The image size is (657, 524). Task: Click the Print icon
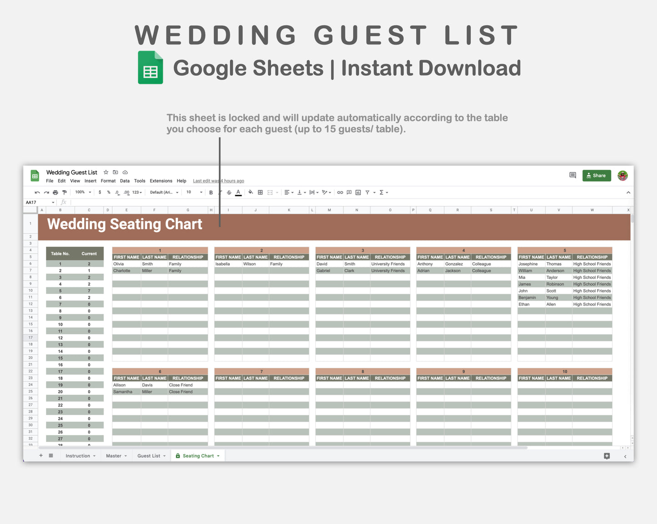55,192
